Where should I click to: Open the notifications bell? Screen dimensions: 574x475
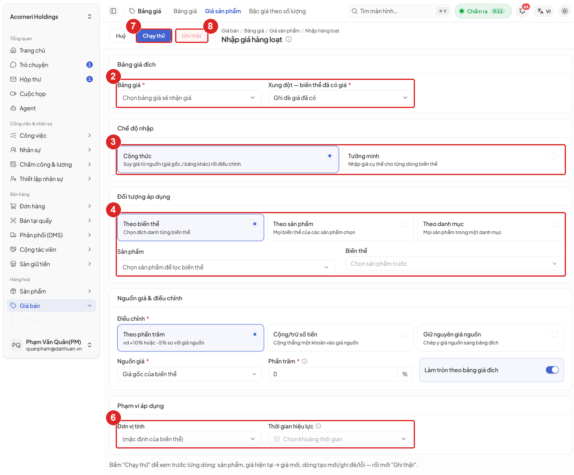point(522,11)
